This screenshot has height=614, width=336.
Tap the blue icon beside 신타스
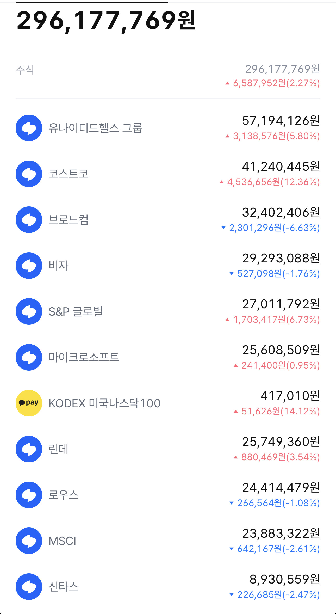[29, 587]
